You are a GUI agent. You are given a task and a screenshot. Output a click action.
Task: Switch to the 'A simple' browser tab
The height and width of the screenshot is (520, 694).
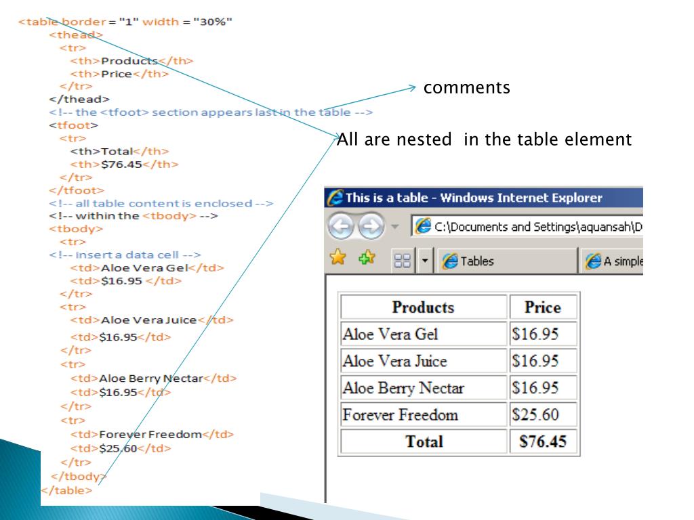(x=613, y=261)
